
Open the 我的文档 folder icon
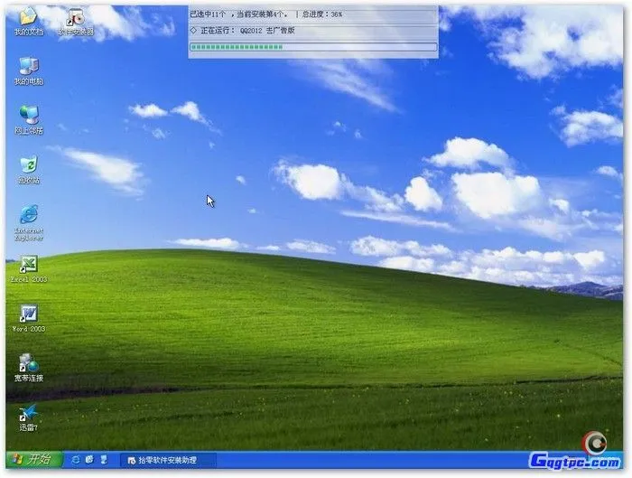(x=28, y=22)
